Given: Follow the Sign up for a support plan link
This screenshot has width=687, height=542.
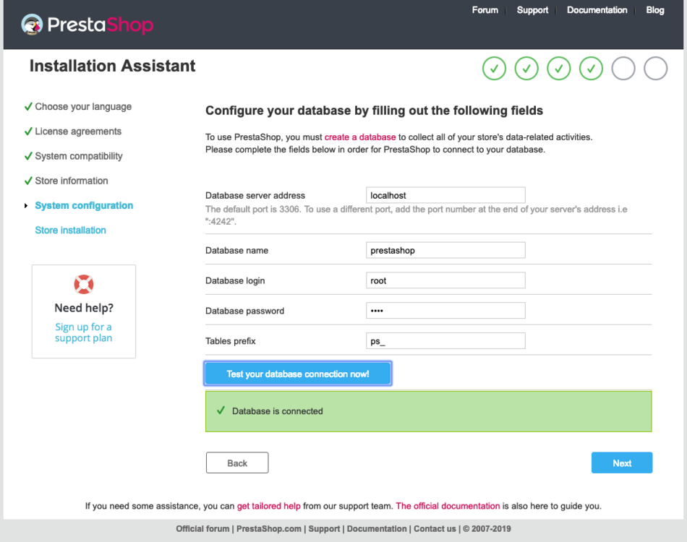Looking at the screenshot, I should pos(84,332).
